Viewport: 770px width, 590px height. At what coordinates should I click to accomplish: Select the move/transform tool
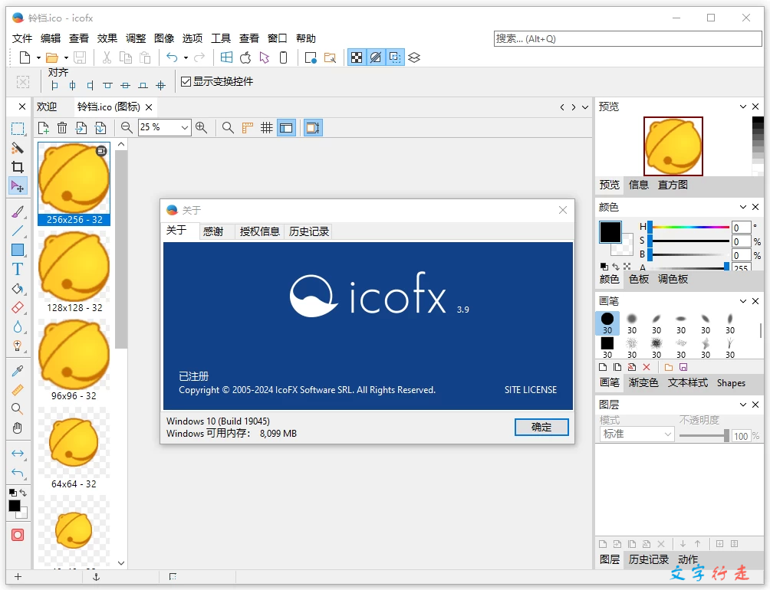click(18, 186)
